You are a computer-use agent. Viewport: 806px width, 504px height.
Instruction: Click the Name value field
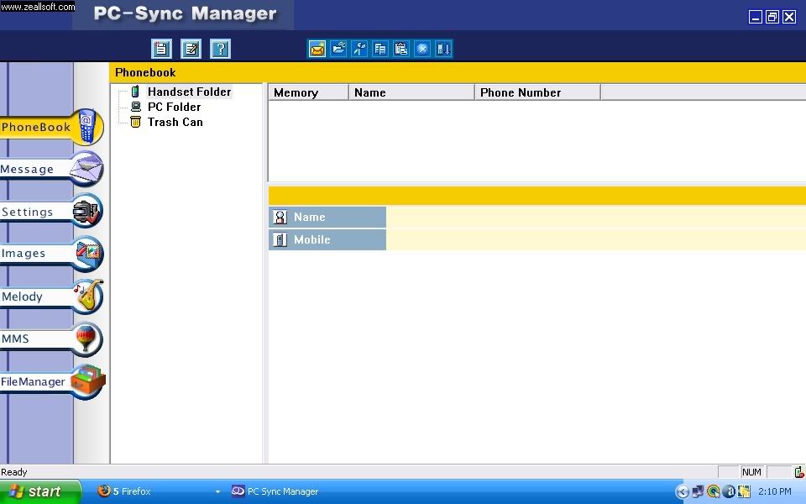click(x=596, y=217)
